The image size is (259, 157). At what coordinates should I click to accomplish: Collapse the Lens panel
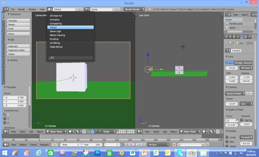tap(229, 57)
